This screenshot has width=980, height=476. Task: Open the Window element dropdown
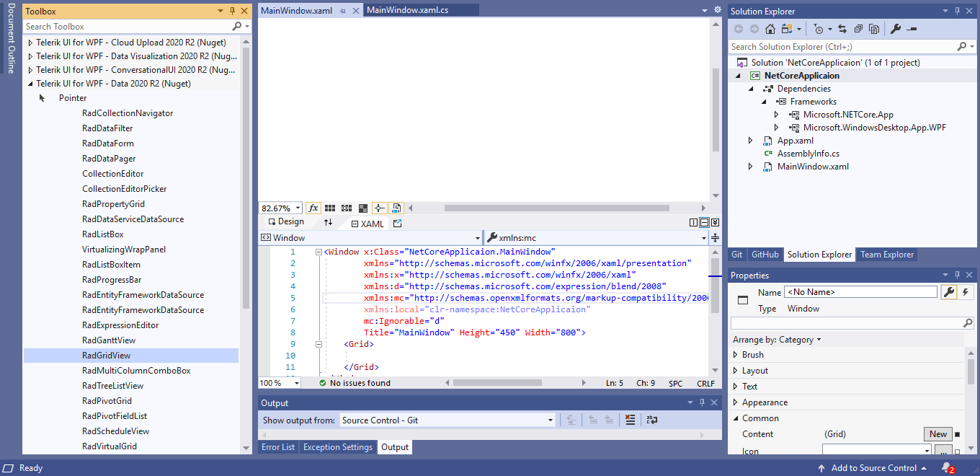(x=478, y=237)
